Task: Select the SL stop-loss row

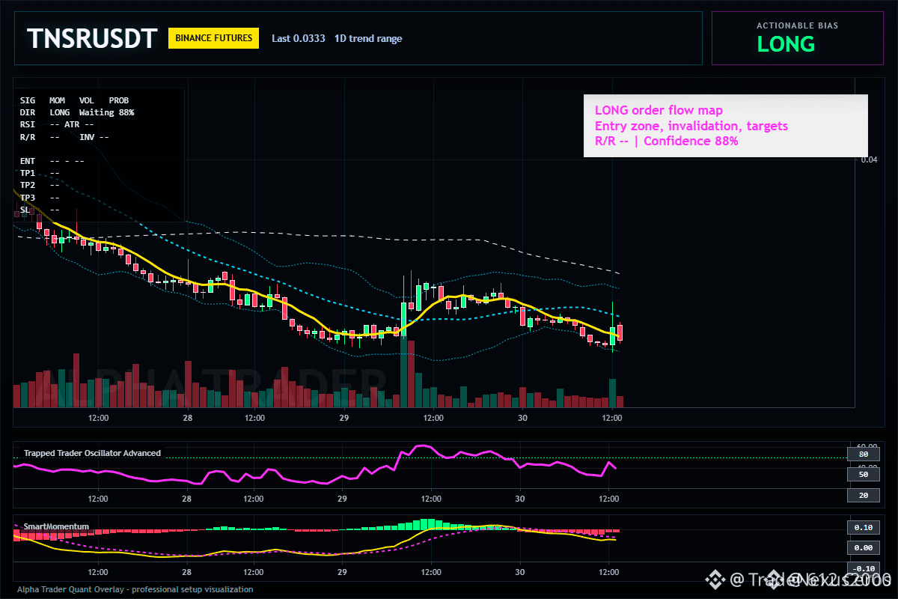Action: [x=40, y=210]
